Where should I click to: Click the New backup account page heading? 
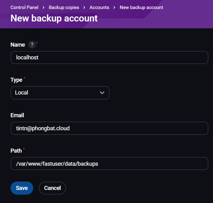pos(54,18)
